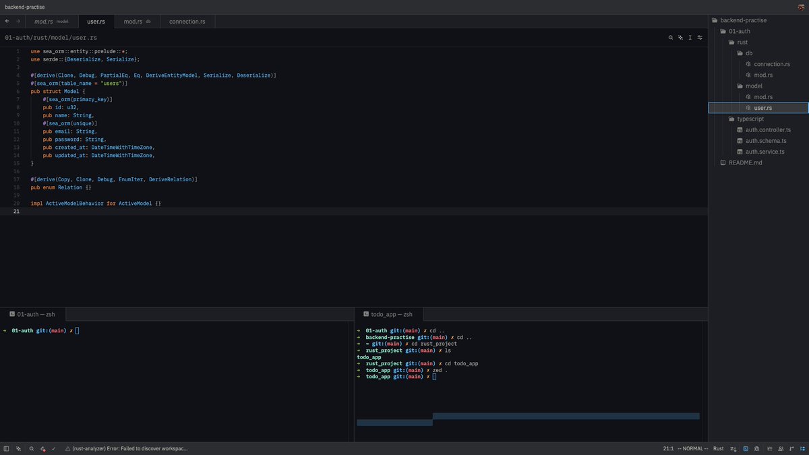Click backend-practise title in title bar

click(24, 6)
